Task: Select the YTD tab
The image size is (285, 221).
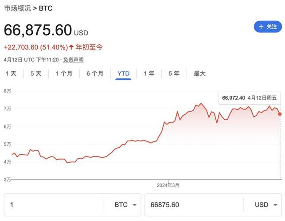Action: 124,74
